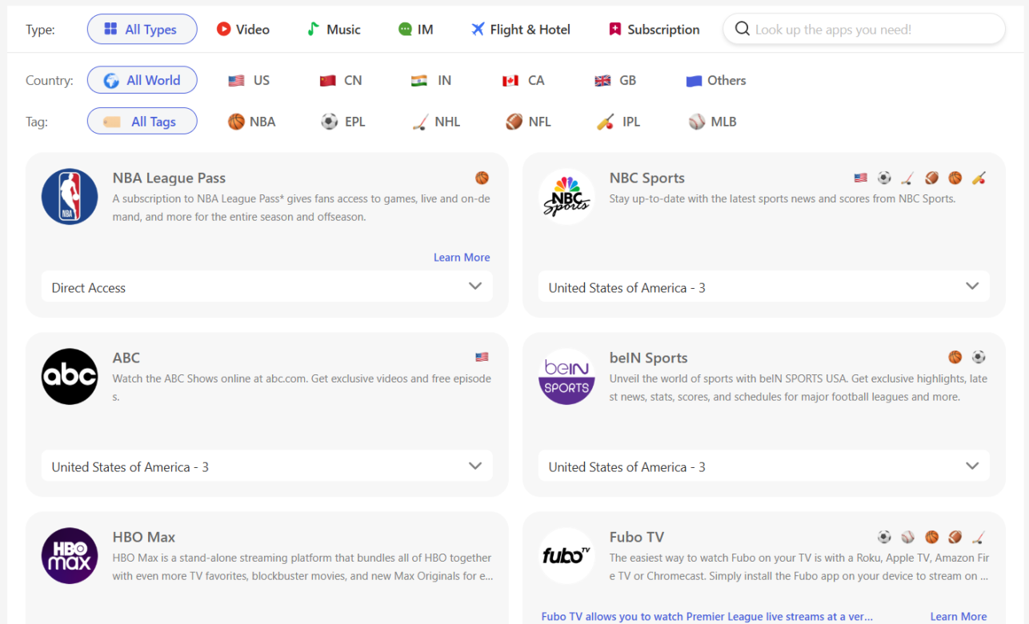Switch to the Video type tab
The image size is (1029, 624).
point(243,30)
